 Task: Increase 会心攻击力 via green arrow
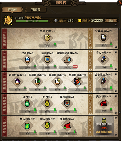pyautogui.click(x=111, y=88)
